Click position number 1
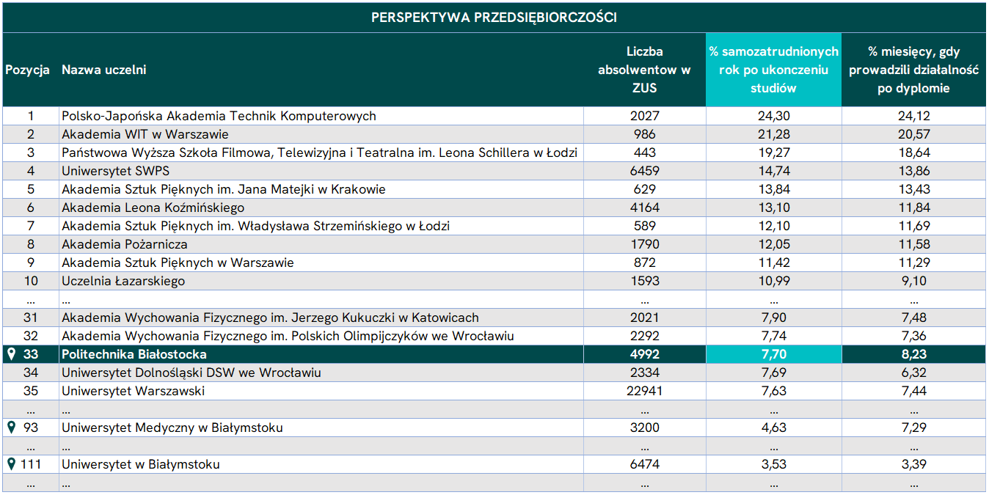Viewport: 989px width, 495px height. pyautogui.click(x=31, y=116)
